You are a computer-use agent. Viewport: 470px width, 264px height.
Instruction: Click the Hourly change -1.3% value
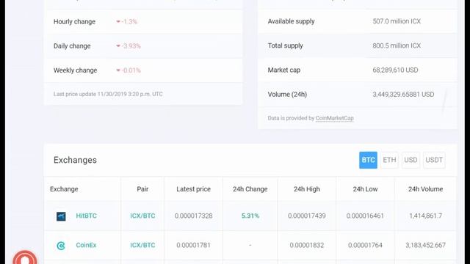click(x=127, y=21)
